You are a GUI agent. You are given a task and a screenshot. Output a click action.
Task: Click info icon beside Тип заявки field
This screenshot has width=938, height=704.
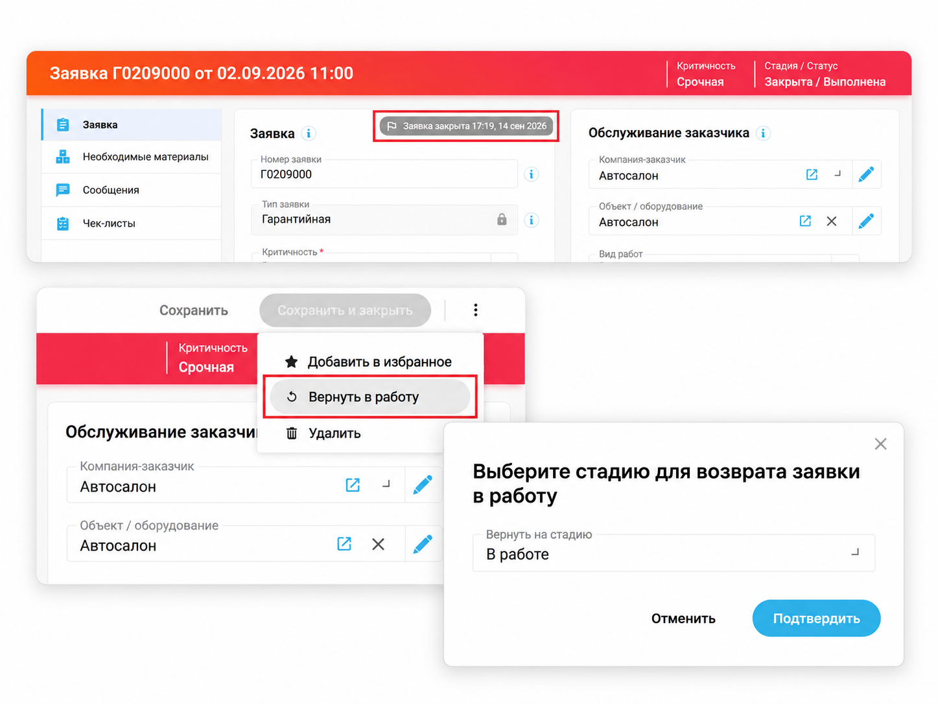pyautogui.click(x=532, y=220)
